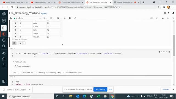
Task: Toggle sidebar menu options icon at bottom
Action: (4, 81)
